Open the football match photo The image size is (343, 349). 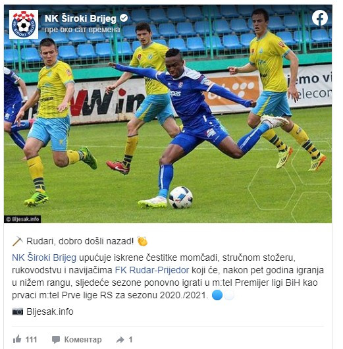[168, 114]
